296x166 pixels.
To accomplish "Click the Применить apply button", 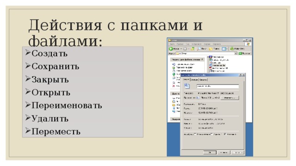I will click(238, 153).
